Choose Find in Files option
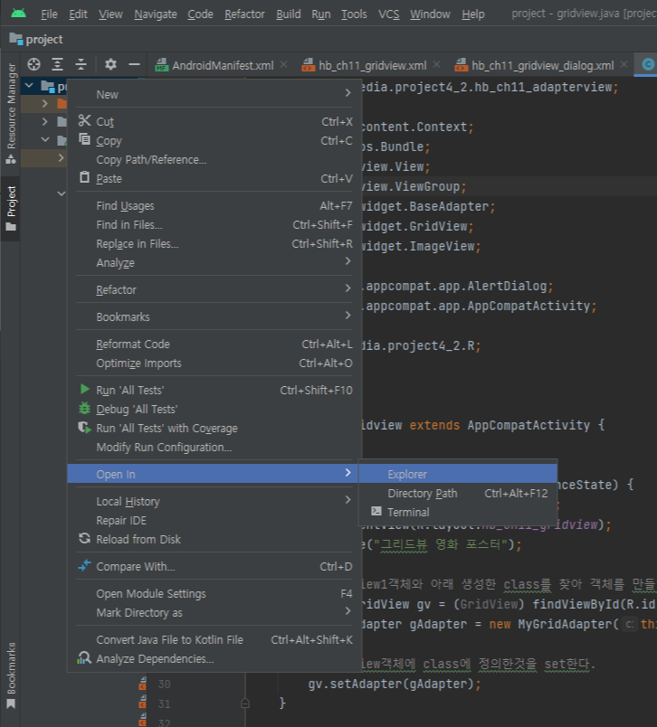 pyautogui.click(x=214, y=225)
